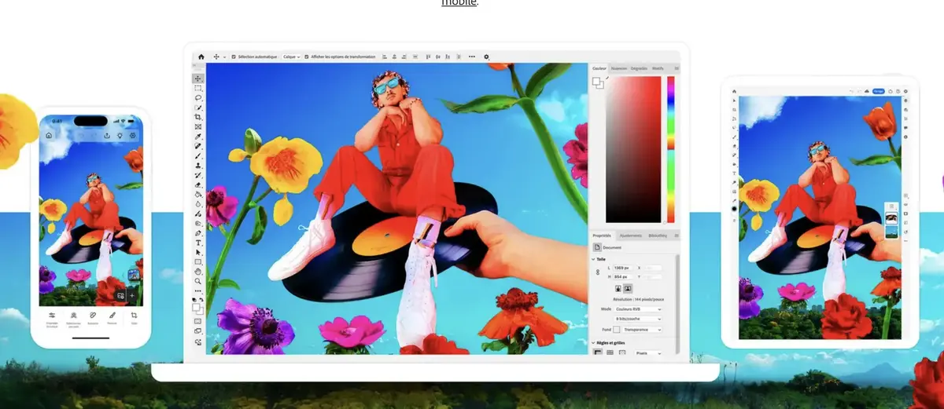Open the Move tool preset dropdown arrow
This screenshot has width=944, height=409.
pos(224,57)
